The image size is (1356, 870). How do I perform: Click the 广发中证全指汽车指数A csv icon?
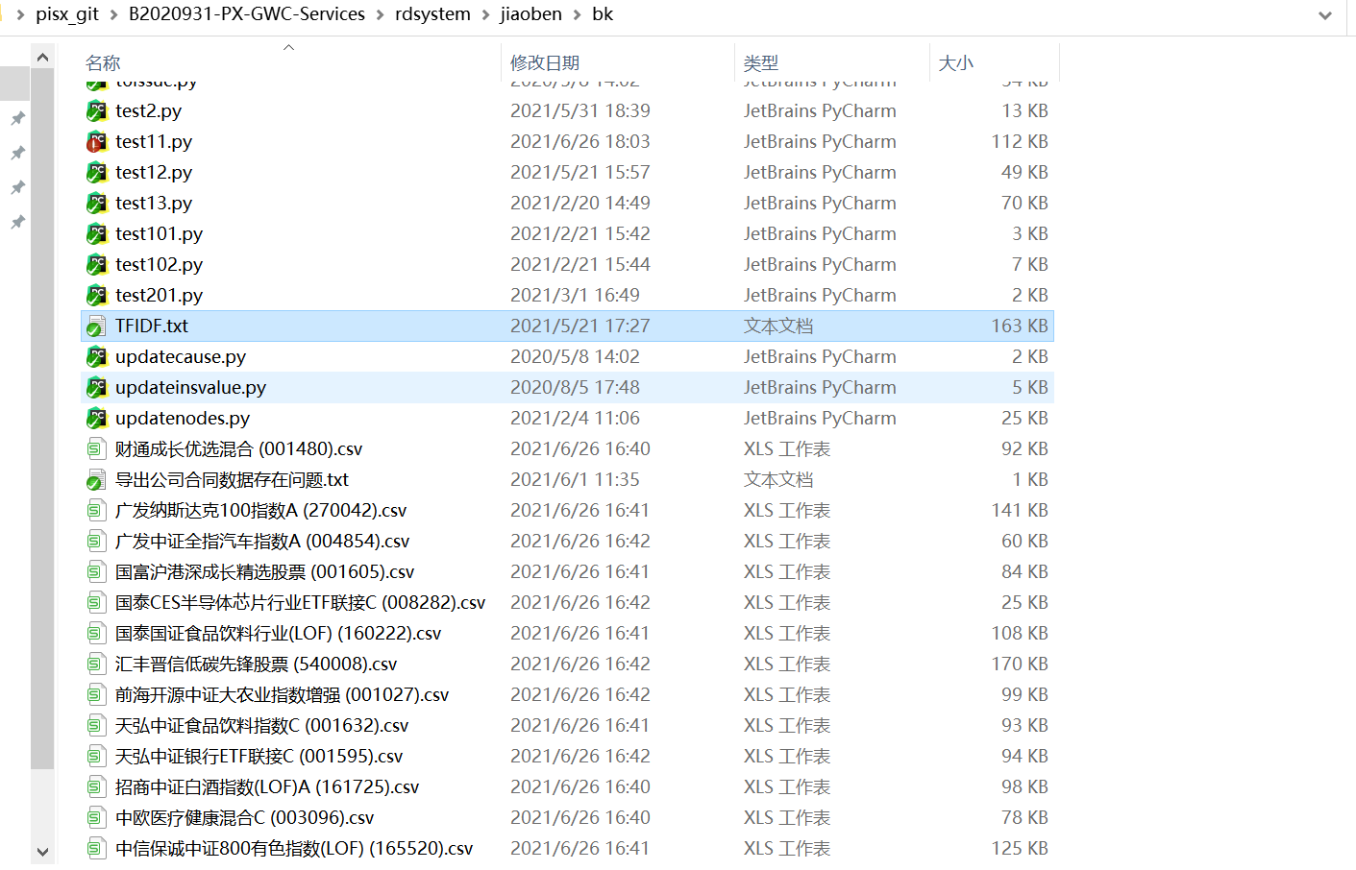(96, 541)
